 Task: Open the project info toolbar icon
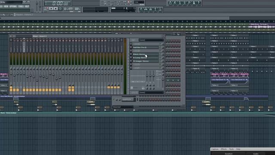point(194,3)
